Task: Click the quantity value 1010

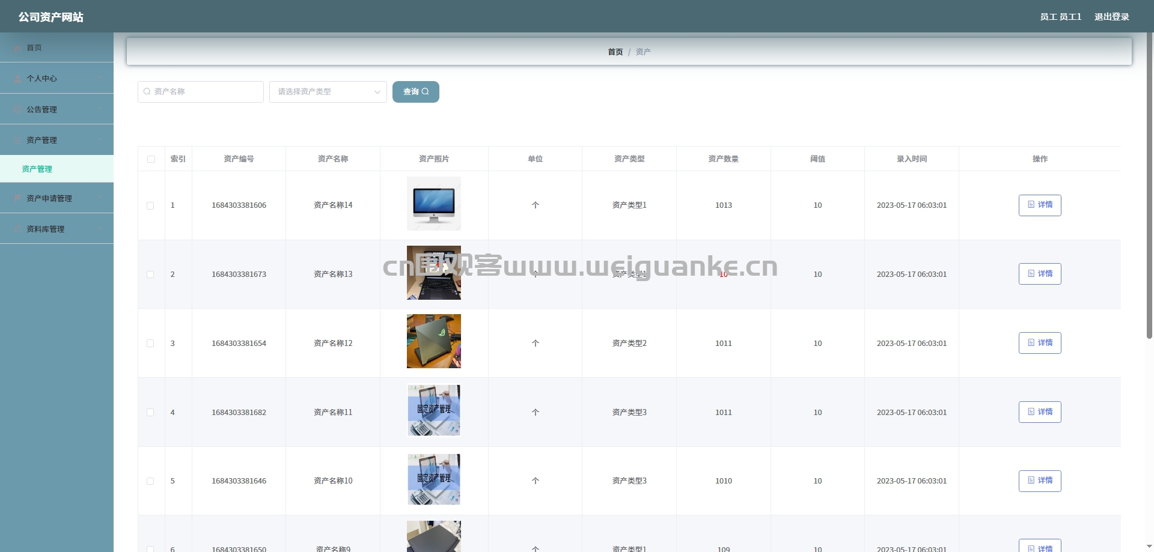Action: pyautogui.click(x=724, y=481)
